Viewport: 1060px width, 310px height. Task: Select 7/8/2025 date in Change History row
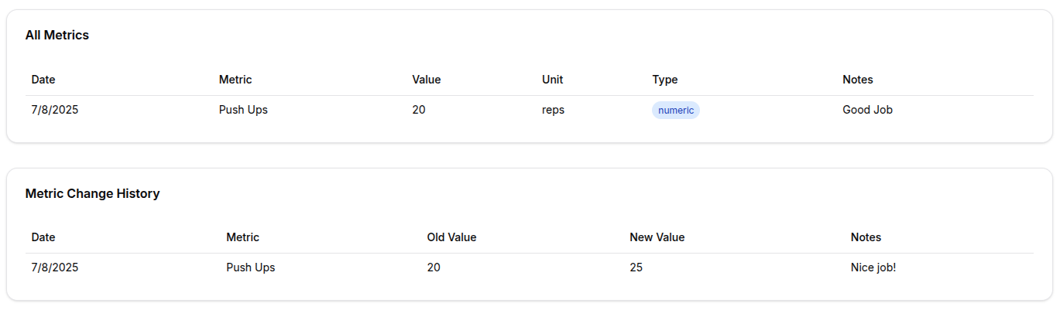[54, 267]
